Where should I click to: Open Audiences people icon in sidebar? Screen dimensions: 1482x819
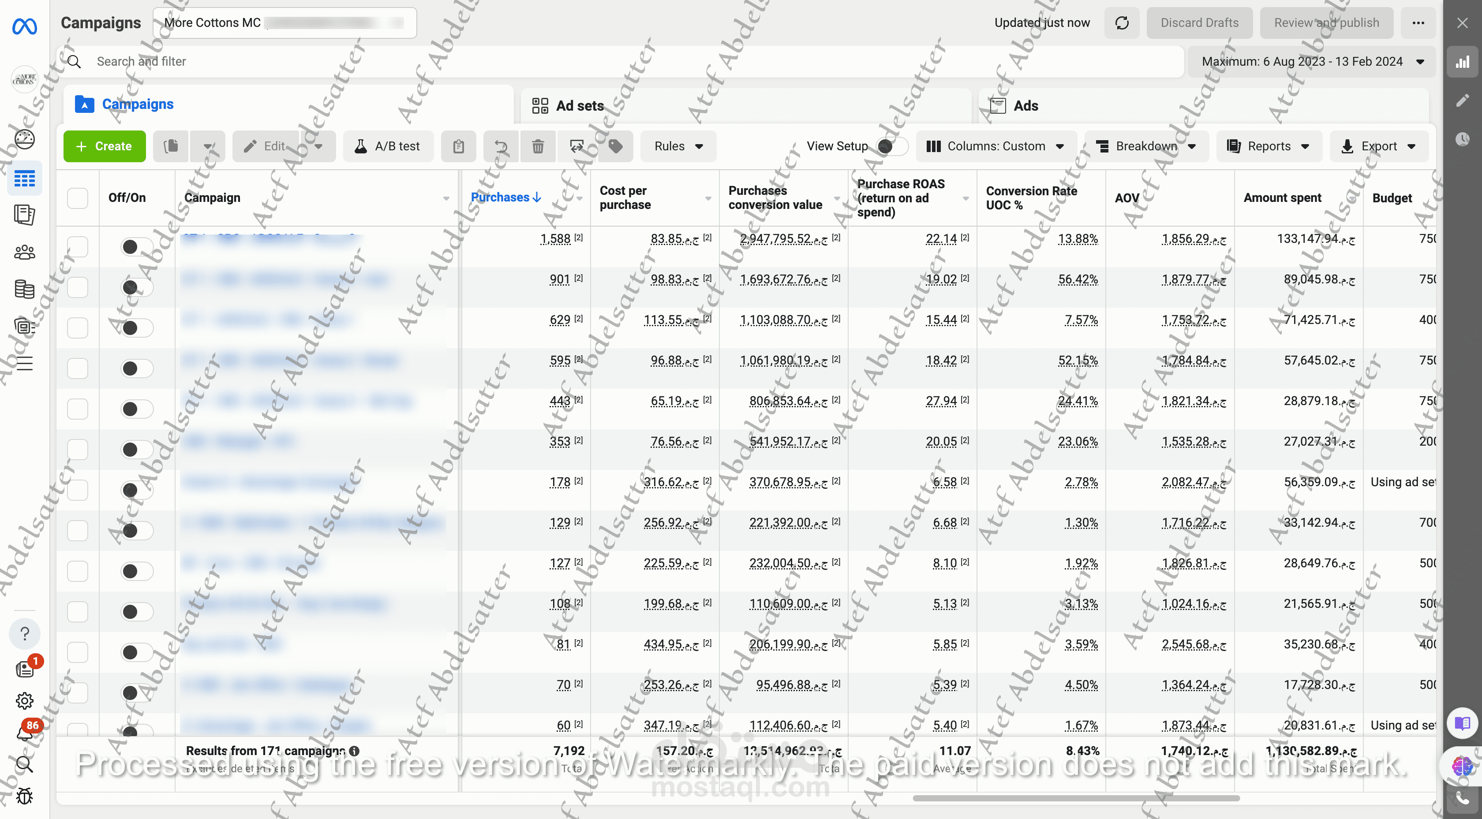coord(24,252)
